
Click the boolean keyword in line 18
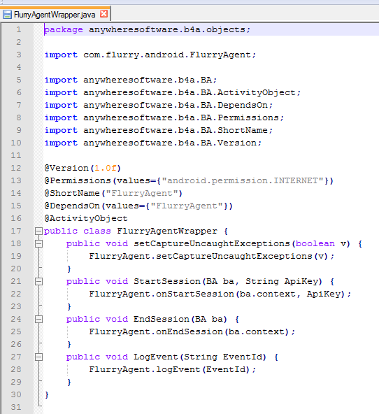point(315,243)
